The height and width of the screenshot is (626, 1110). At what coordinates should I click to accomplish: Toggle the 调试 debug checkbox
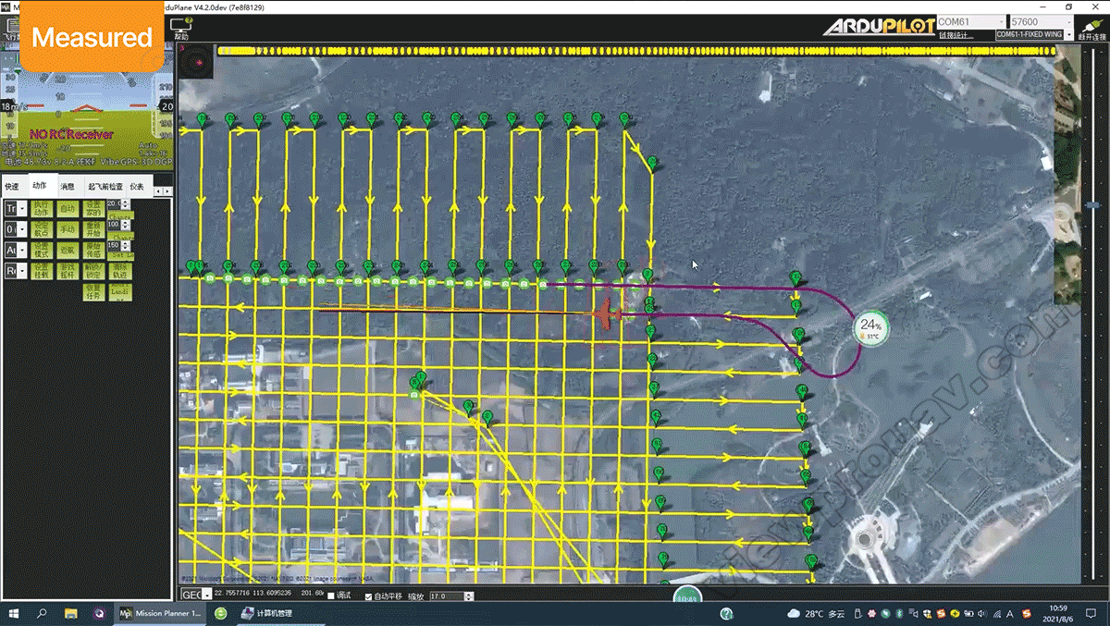pyautogui.click(x=332, y=596)
